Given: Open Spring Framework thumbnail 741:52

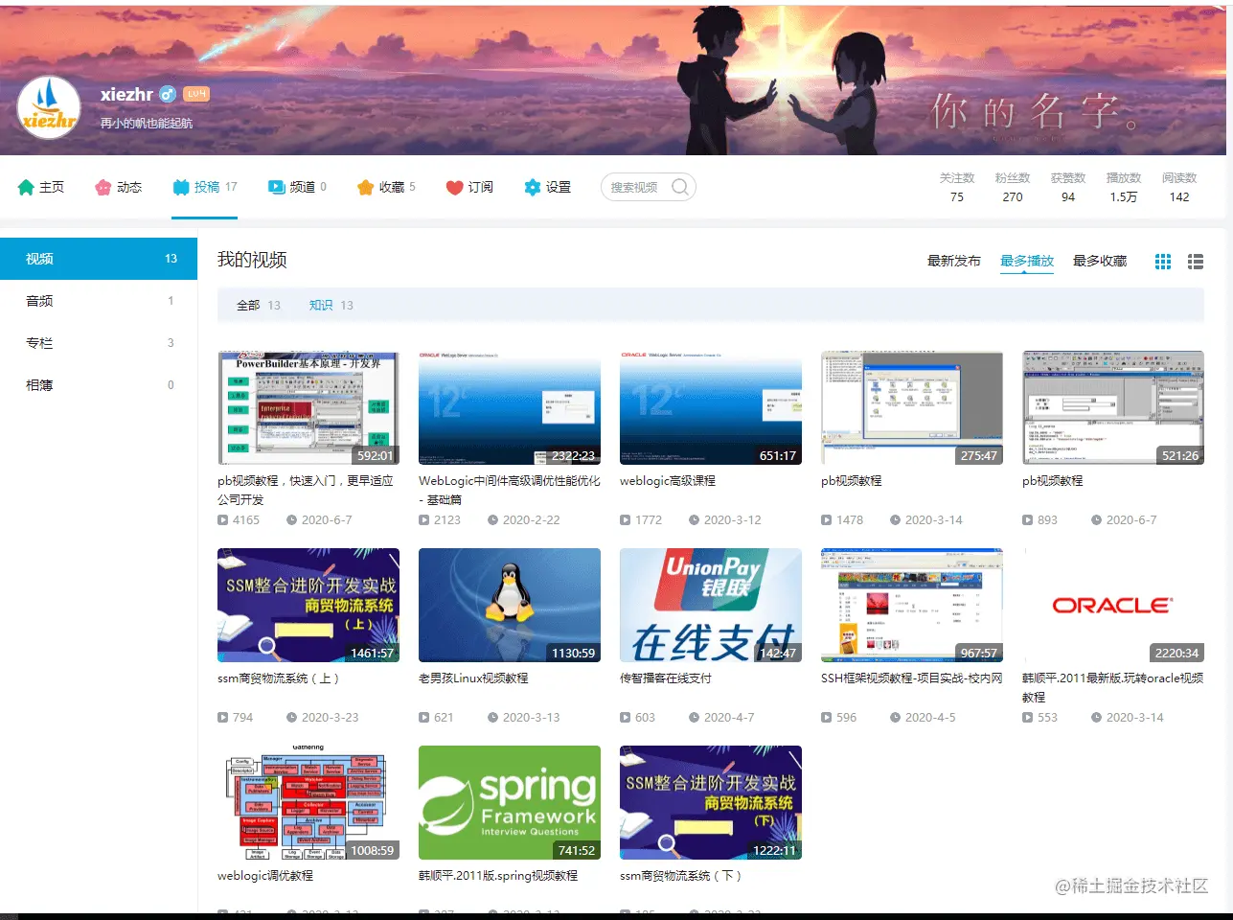Looking at the screenshot, I should [510, 803].
